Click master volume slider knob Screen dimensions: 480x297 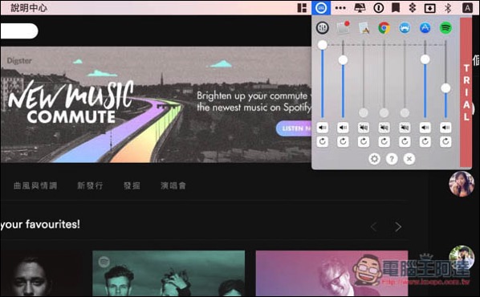(323, 45)
